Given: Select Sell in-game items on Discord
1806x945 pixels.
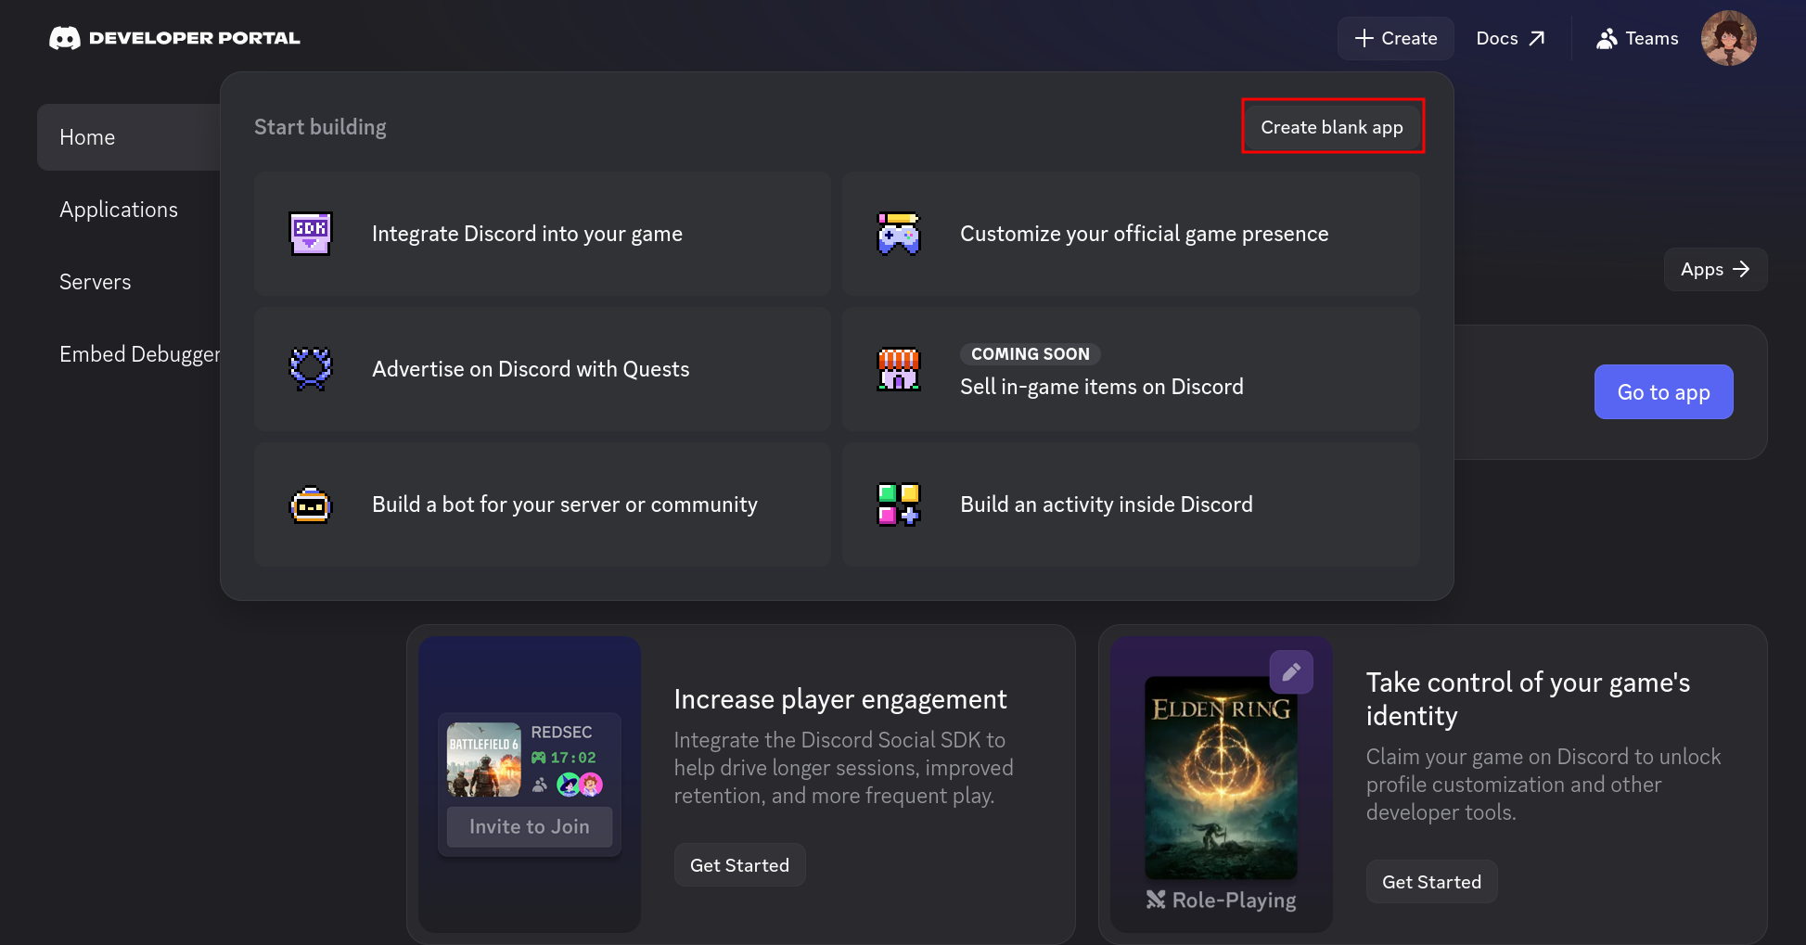Looking at the screenshot, I should point(1131,369).
